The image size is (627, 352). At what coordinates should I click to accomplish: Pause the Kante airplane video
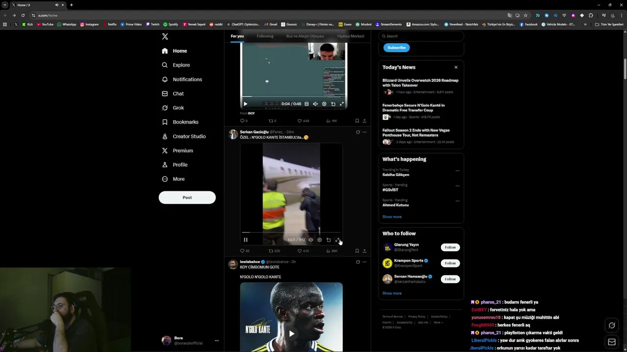[245, 240]
